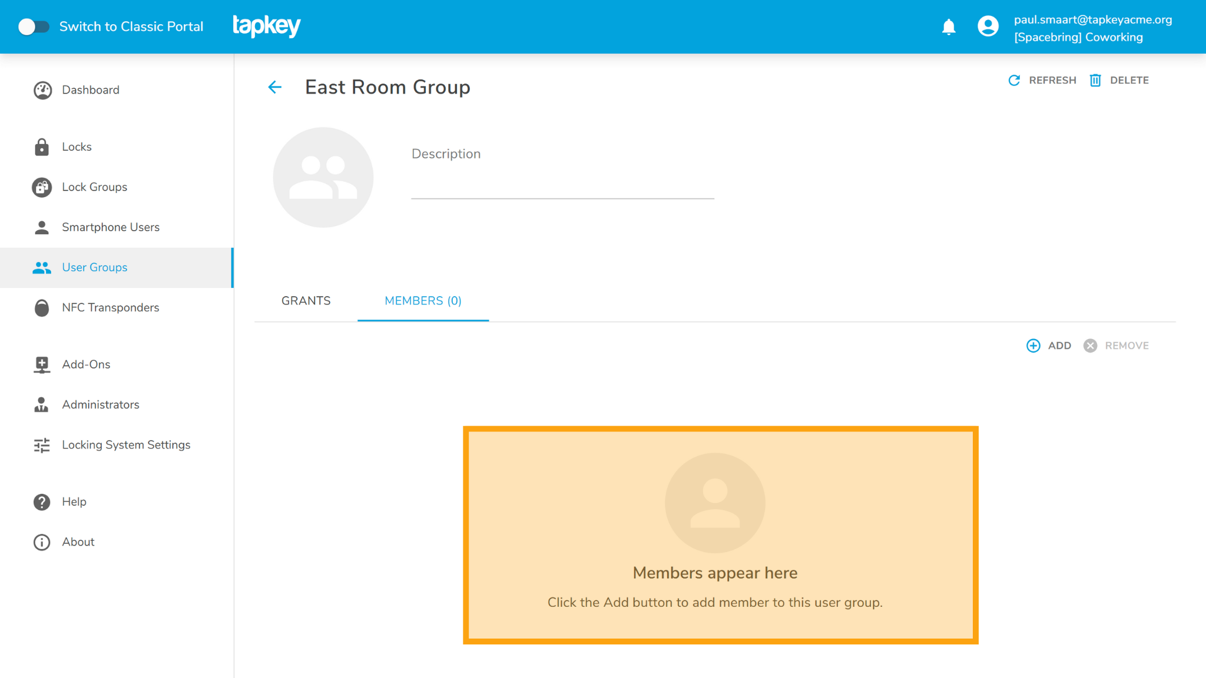This screenshot has width=1206, height=678.
Task: Click the group avatar placeholder image
Action: pyautogui.click(x=323, y=177)
